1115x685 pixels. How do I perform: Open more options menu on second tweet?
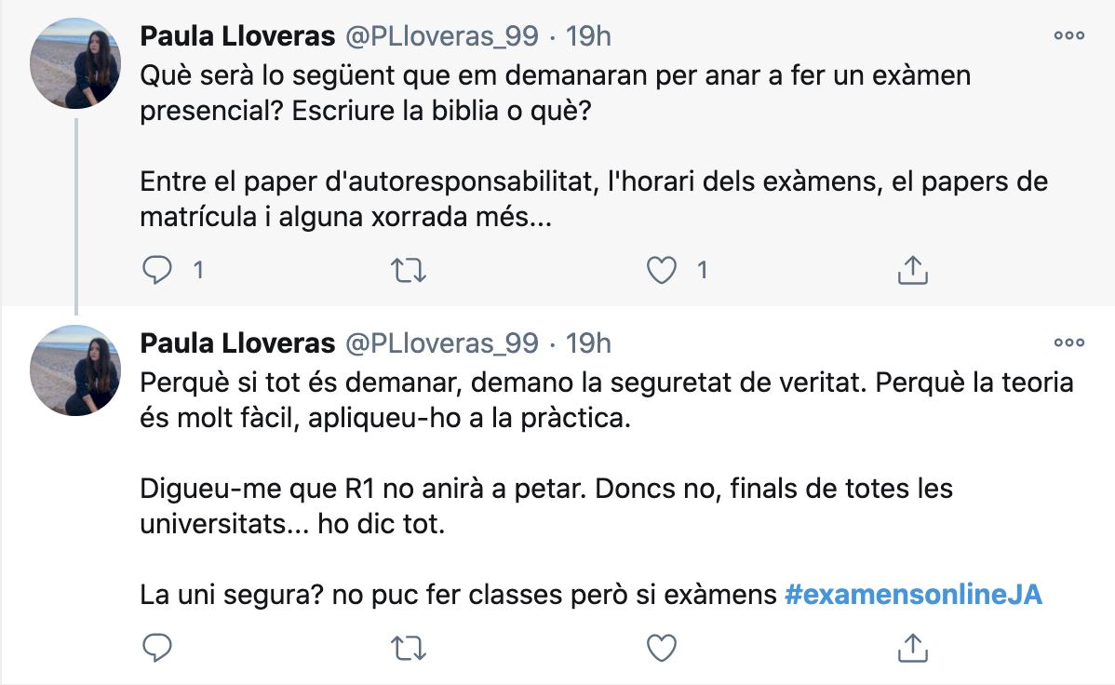[1068, 342]
